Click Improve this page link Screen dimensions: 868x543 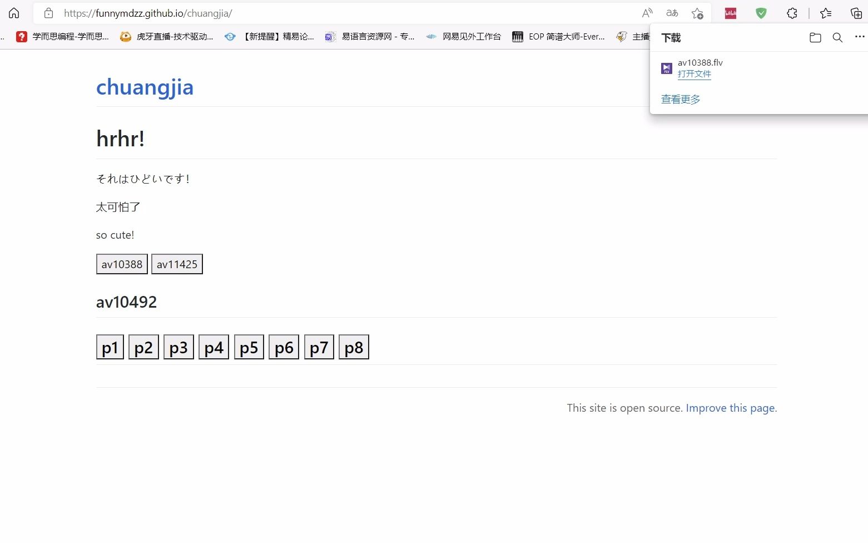click(x=730, y=408)
